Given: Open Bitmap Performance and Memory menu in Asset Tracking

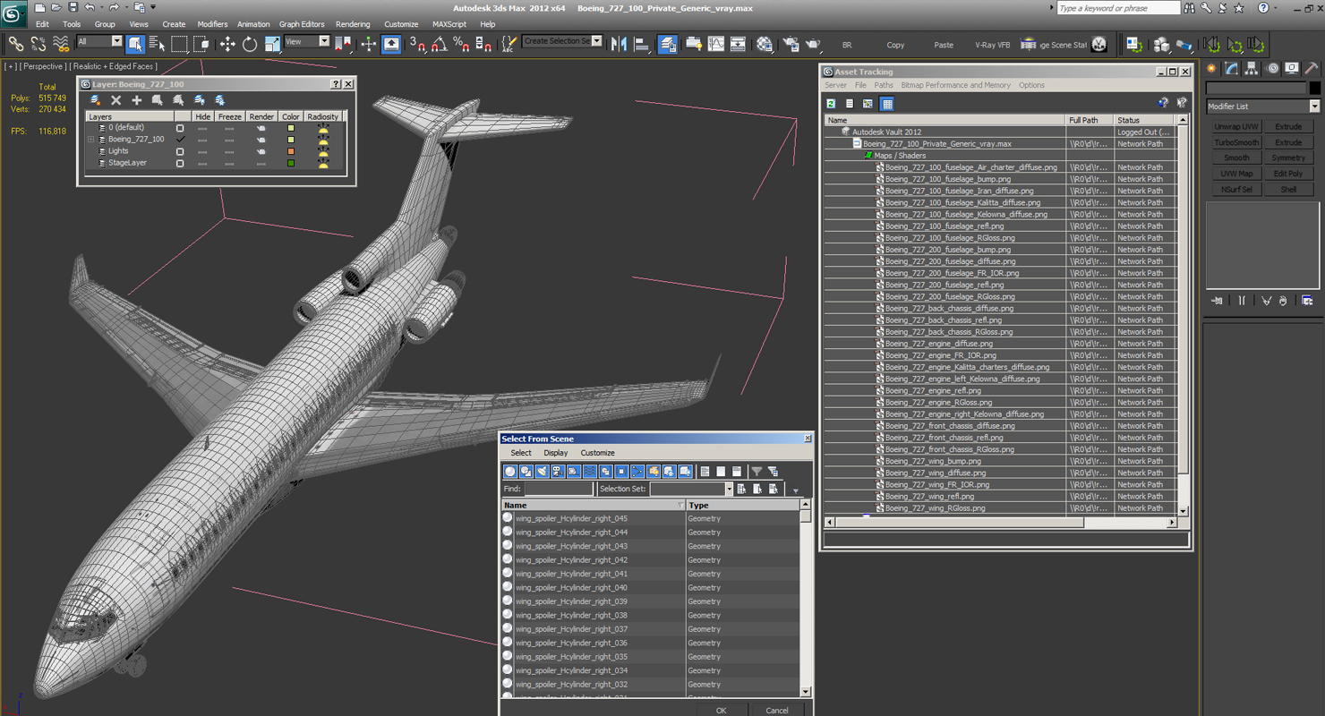Looking at the screenshot, I should coord(955,85).
